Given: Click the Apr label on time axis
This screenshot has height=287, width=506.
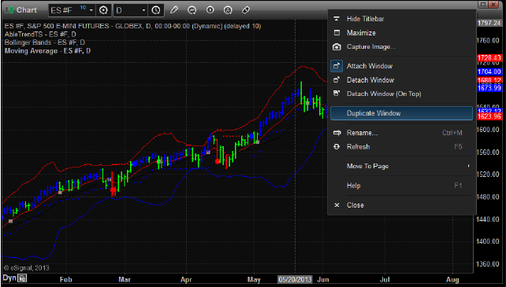Looking at the screenshot, I should 186,280.
